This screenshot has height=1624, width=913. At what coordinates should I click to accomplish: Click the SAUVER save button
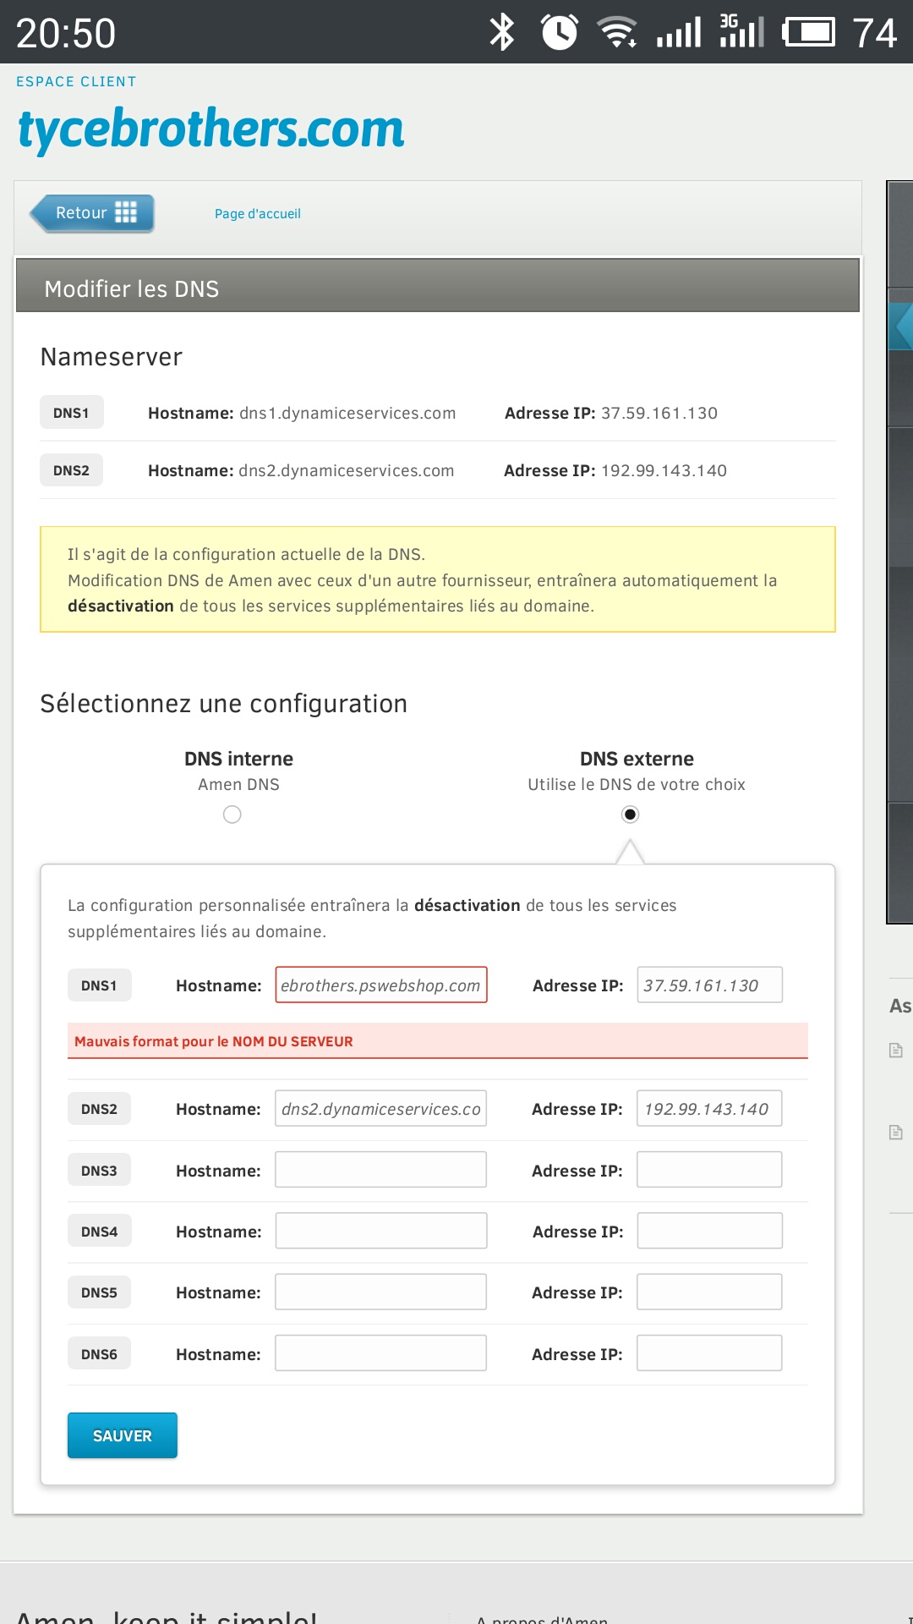click(123, 1435)
